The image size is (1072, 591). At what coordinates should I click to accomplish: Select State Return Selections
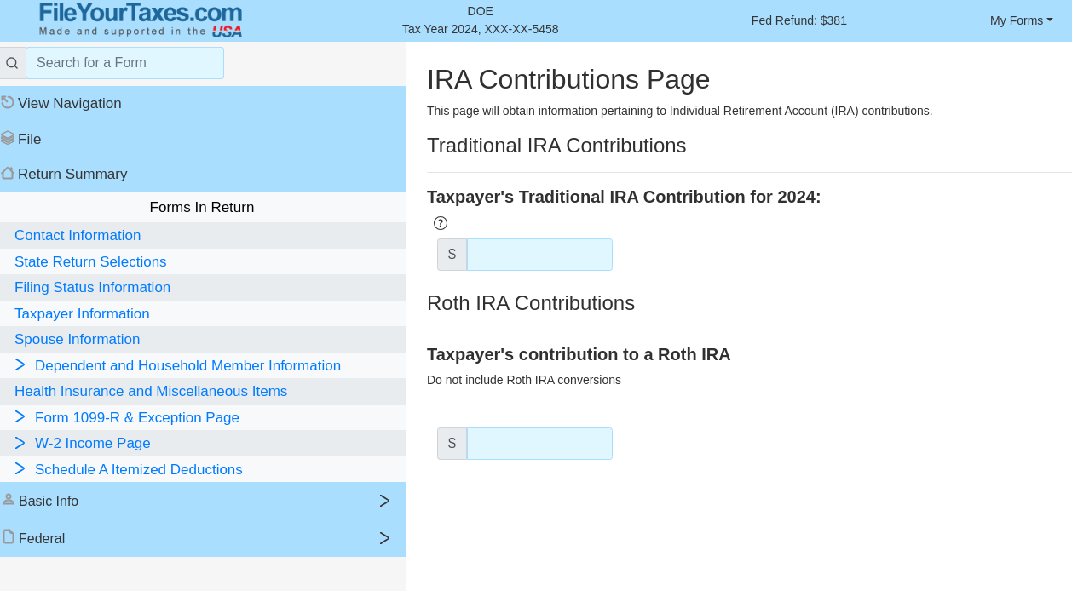click(90, 261)
